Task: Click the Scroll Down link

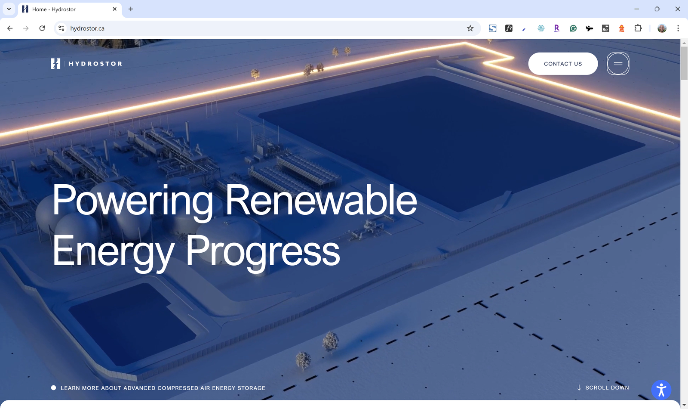Action: (603, 387)
